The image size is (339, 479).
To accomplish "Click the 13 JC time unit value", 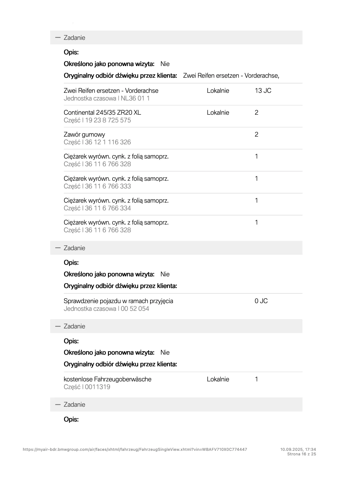I will (x=263, y=91).
